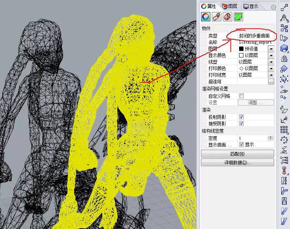Open the material paintbrush properties icon
This screenshot has height=229, width=290.
click(x=216, y=17)
